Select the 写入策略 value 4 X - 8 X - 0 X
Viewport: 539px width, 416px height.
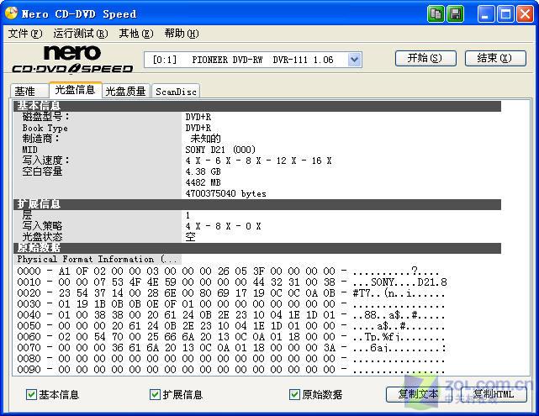click(x=223, y=226)
